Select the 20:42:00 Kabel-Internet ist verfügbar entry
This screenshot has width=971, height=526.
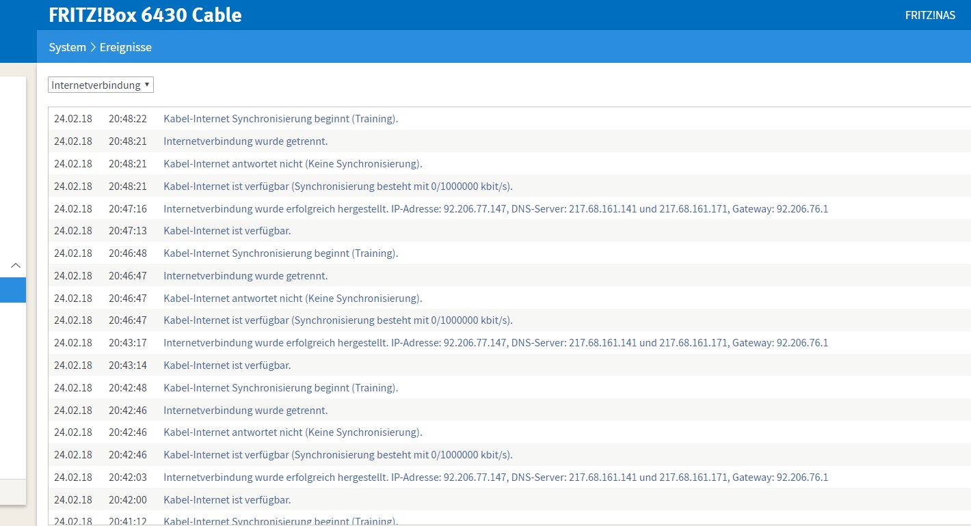(x=227, y=500)
